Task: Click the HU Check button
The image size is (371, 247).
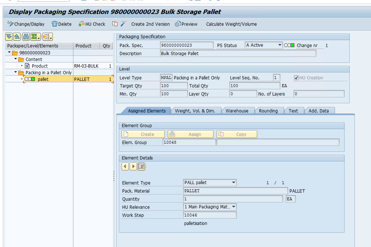Action: (92, 24)
